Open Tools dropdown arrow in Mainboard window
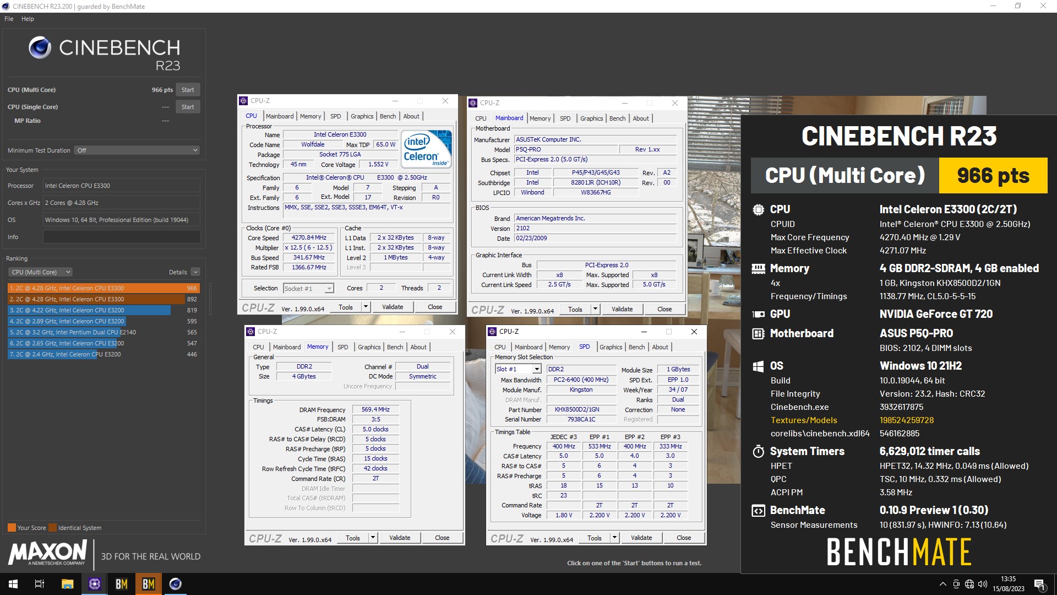 (x=595, y=310)
